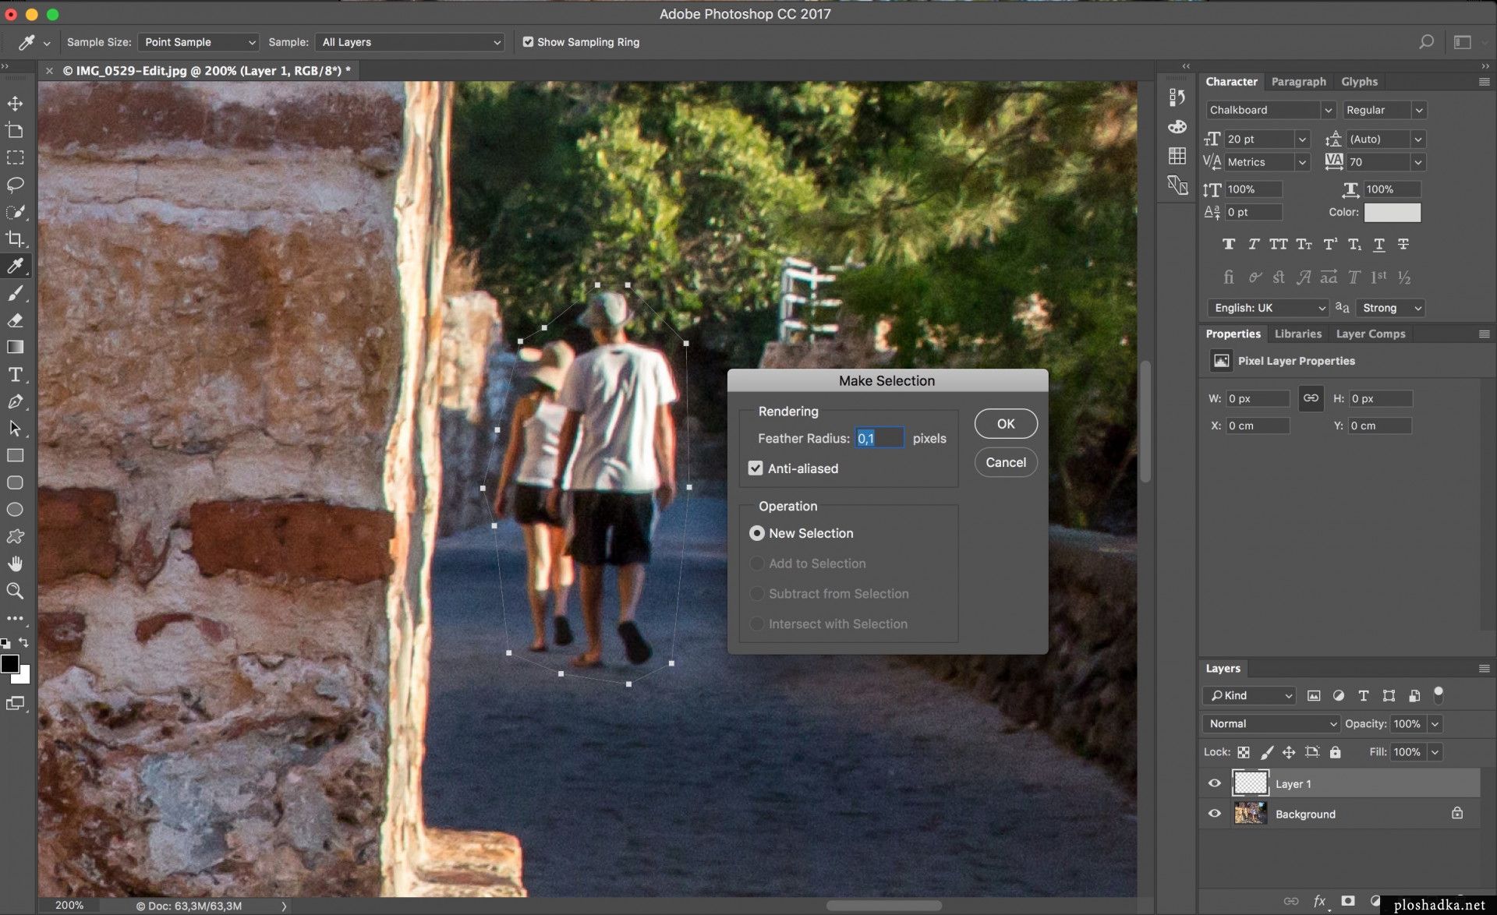Expand the Sample Size dropdown
The width and height of the screenshot is (1497, 915).
pyautogui.click(x=196, y=41)
